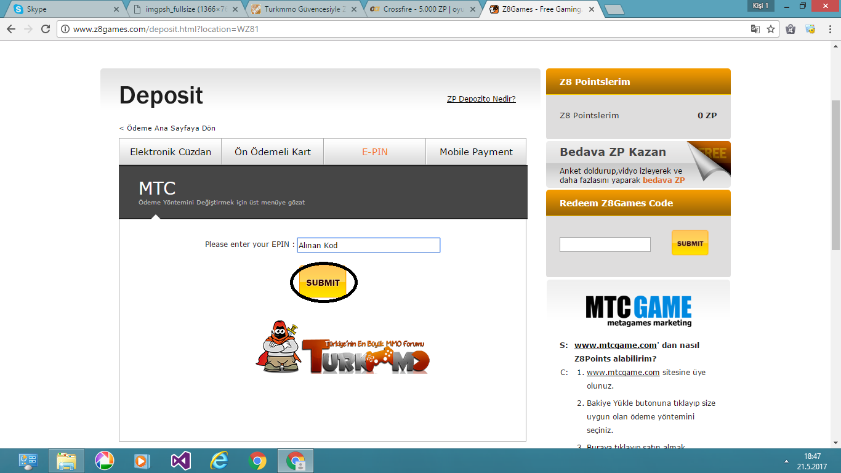Go back to the previous page
This screenshot has height=473, width=841.
click(x=10, y=29)
